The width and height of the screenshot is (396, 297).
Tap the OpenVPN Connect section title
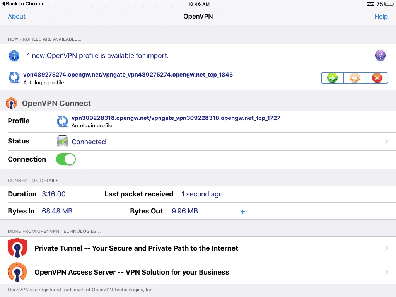tap(56, 103)
